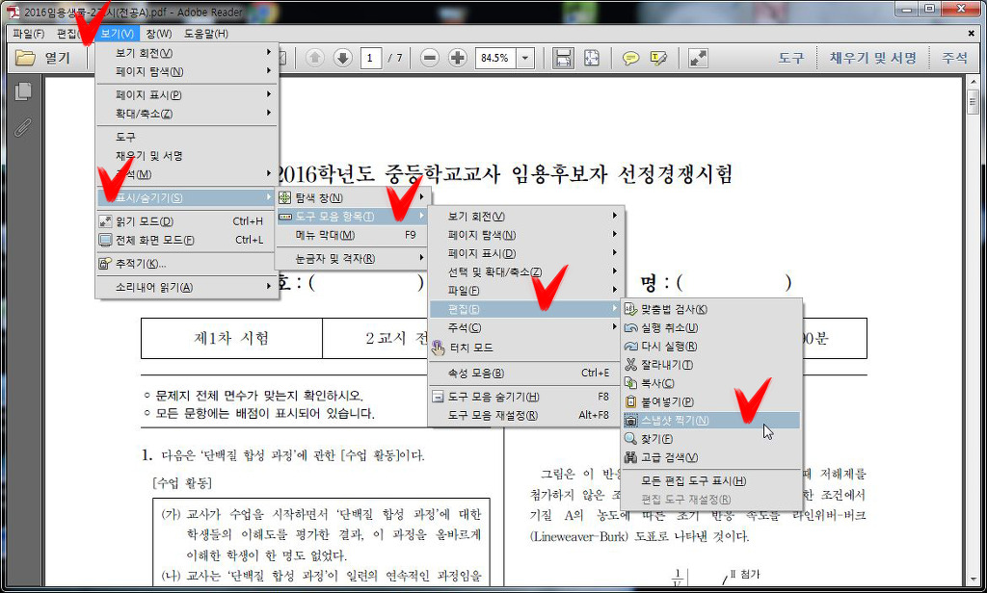Toggle the Menu Bar (메뉴 막대) item
This screenshot has width=987, height=593.
pyautogui.click(x=353, y=235)
